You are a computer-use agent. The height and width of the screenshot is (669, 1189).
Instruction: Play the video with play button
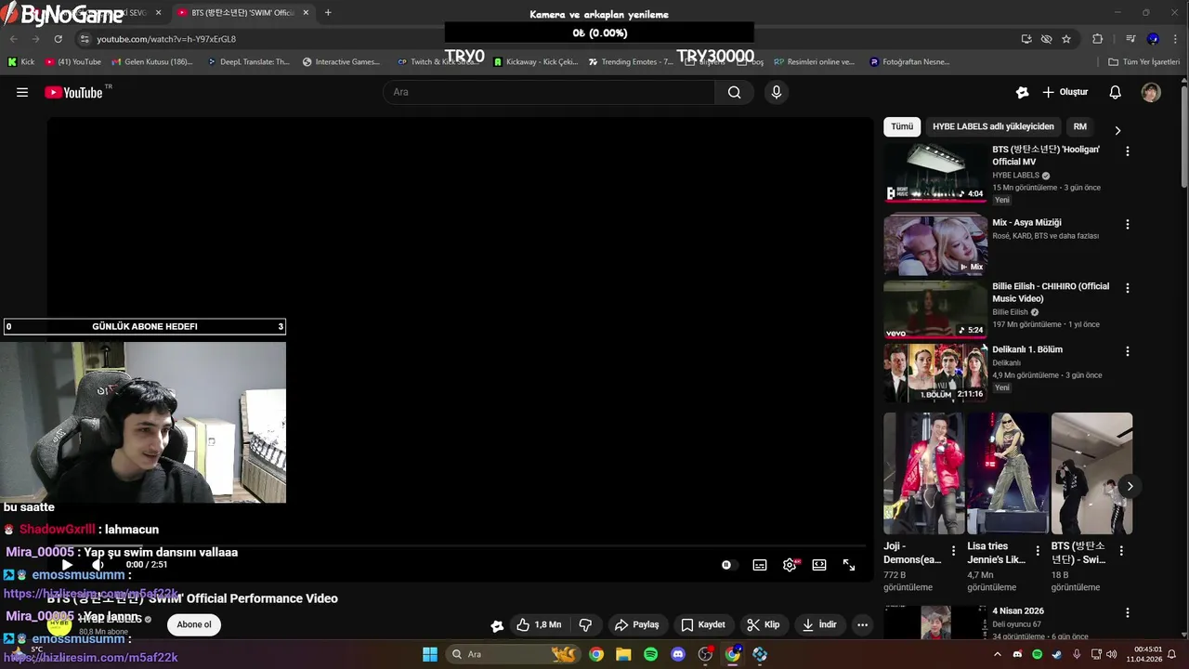pos(67,565)
